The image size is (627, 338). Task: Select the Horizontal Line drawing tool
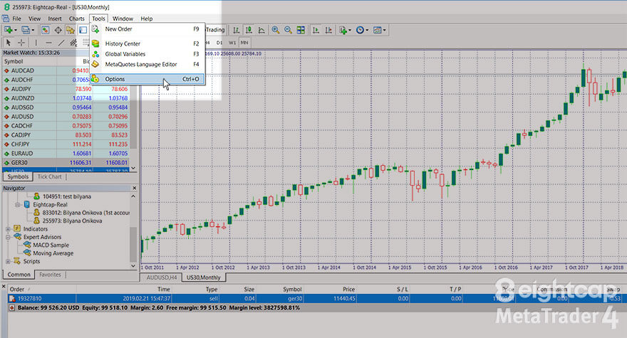[48, 43]
